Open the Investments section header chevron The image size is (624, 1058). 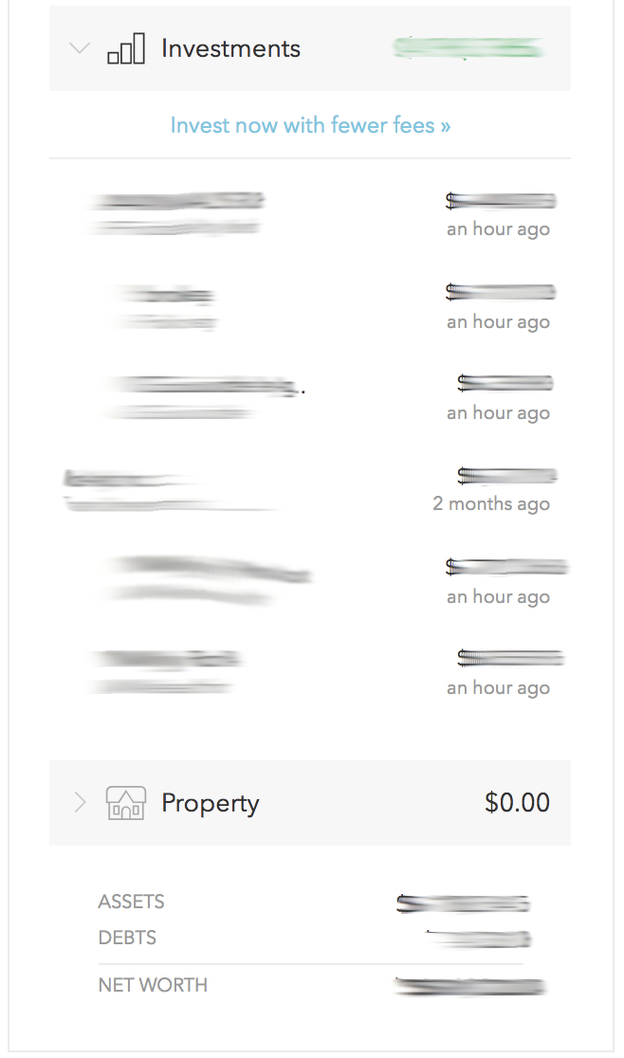80,47
